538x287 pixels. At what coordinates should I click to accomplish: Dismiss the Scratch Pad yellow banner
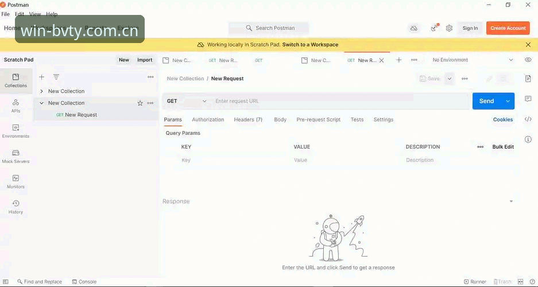click(528, 45)
